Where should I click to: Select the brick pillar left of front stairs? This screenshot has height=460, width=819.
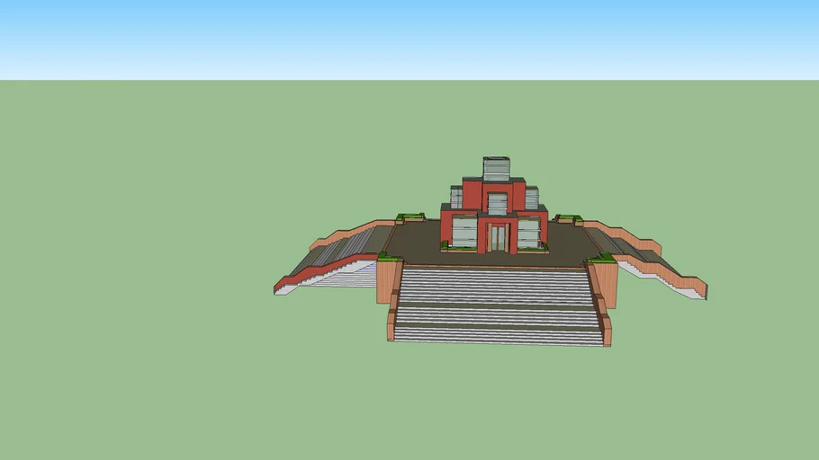[x=388, y=281]
